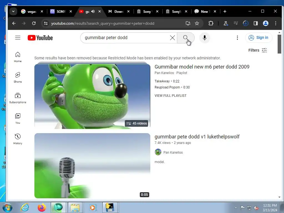Show hidden system tray icons arrow

click(236, 208)
